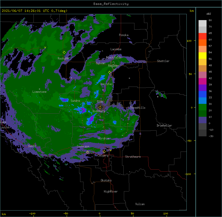
Task: Click the HighRiver label
Action: coord(111,191)
